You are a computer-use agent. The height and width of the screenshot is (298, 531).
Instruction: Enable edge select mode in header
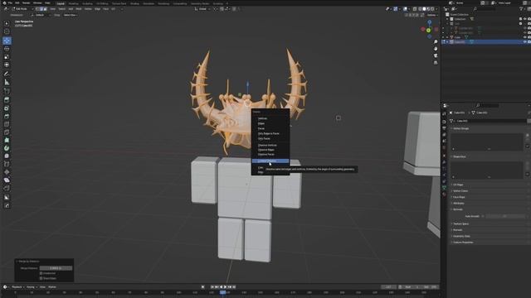(41, 9)
